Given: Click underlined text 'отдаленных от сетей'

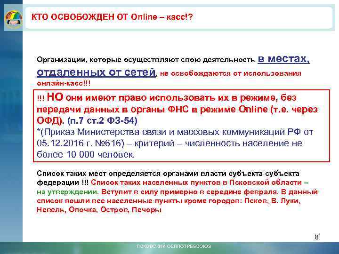Looking at the screenshot, I should 96,72.
